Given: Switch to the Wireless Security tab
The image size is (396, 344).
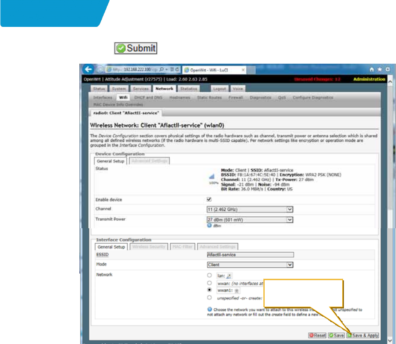Looking at the screenshot, I should point(149,247).
